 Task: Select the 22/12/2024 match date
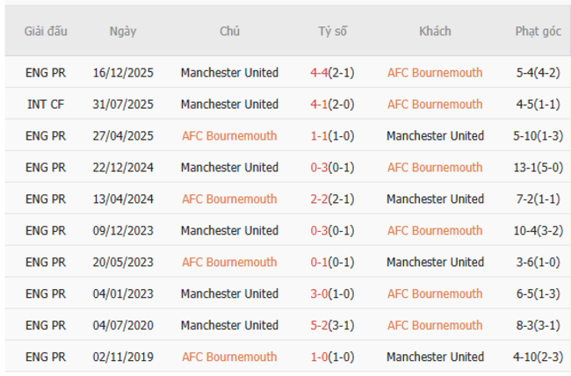[123, 168]
